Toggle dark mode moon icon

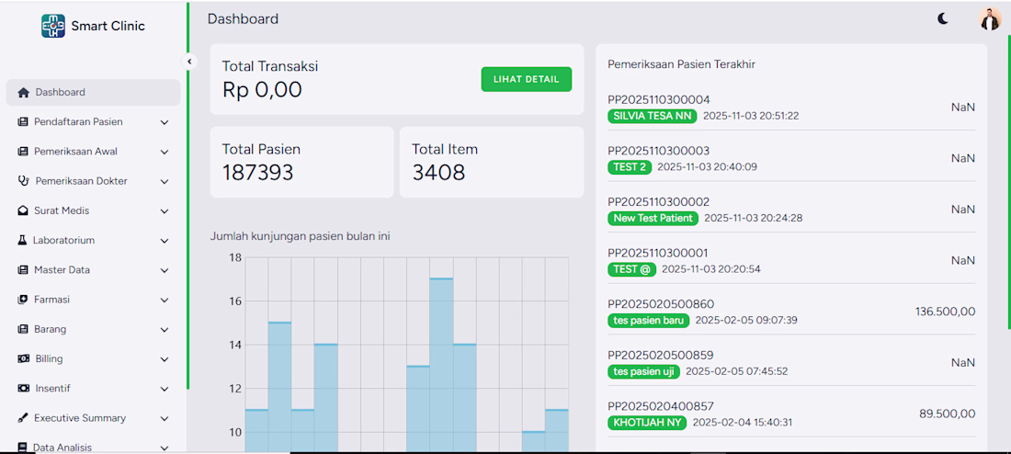coord(943,18)
